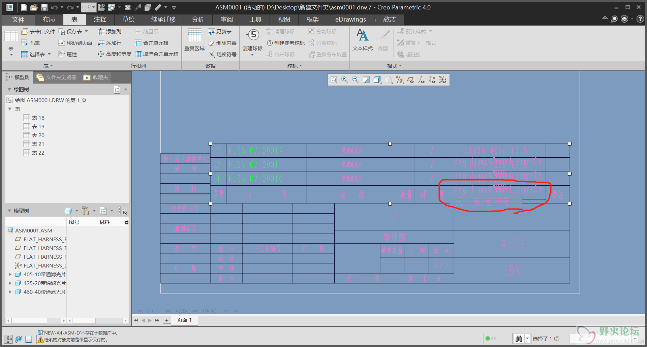Click 移动到页面 (Move to Sheet)
This screenshot has width=647, height=347.
point(75,43)
